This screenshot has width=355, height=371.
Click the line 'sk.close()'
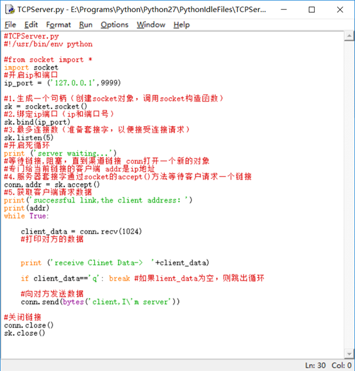tap(24, 333)
